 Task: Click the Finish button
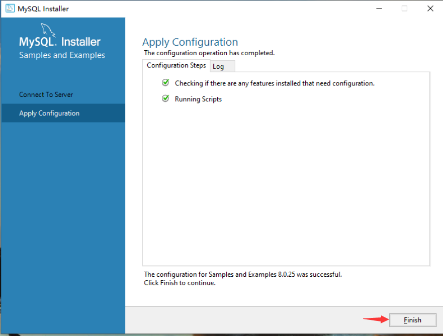(412, 320)
